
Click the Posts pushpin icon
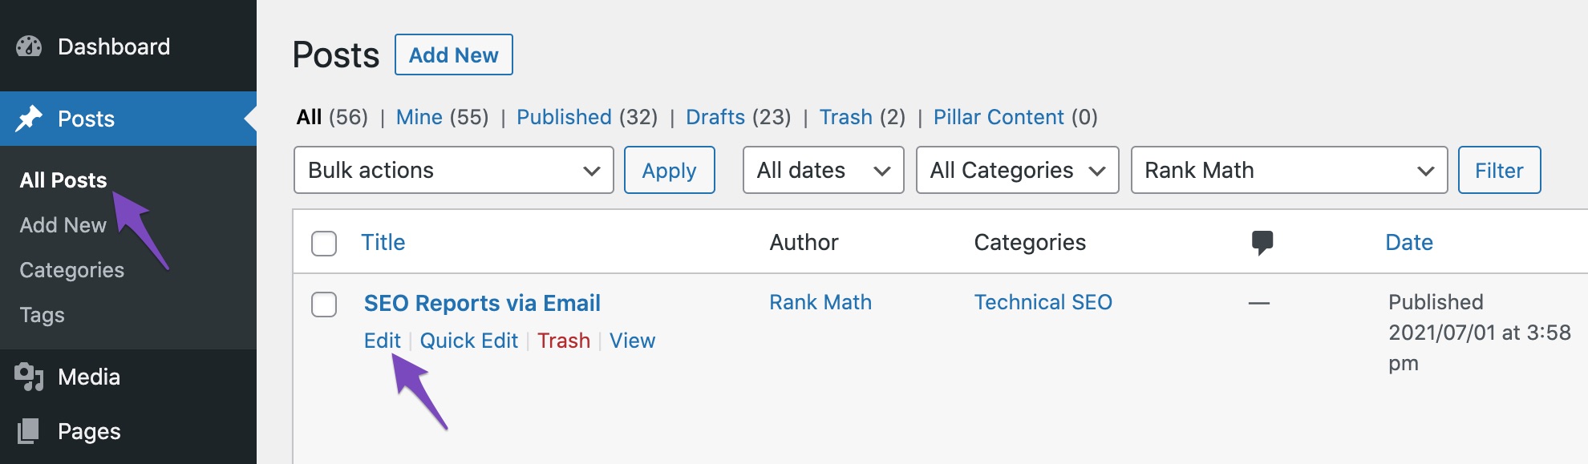point(29,119)
